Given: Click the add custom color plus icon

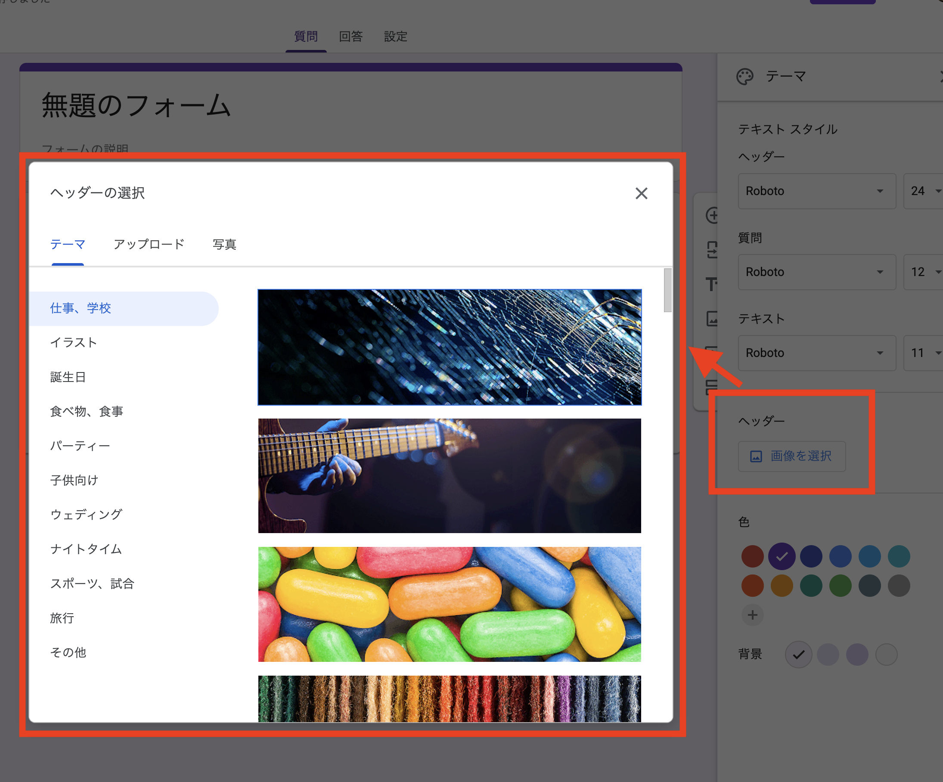Looking at the screenshot, I should [753, 615].
